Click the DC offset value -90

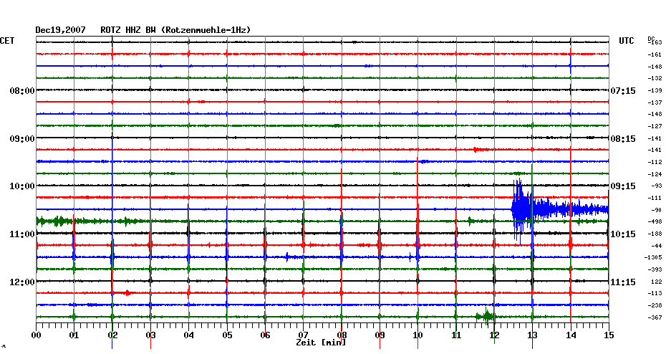coord(656,210)
